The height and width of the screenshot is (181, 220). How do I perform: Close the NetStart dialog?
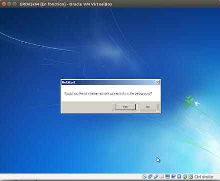(x=157, y=82)
